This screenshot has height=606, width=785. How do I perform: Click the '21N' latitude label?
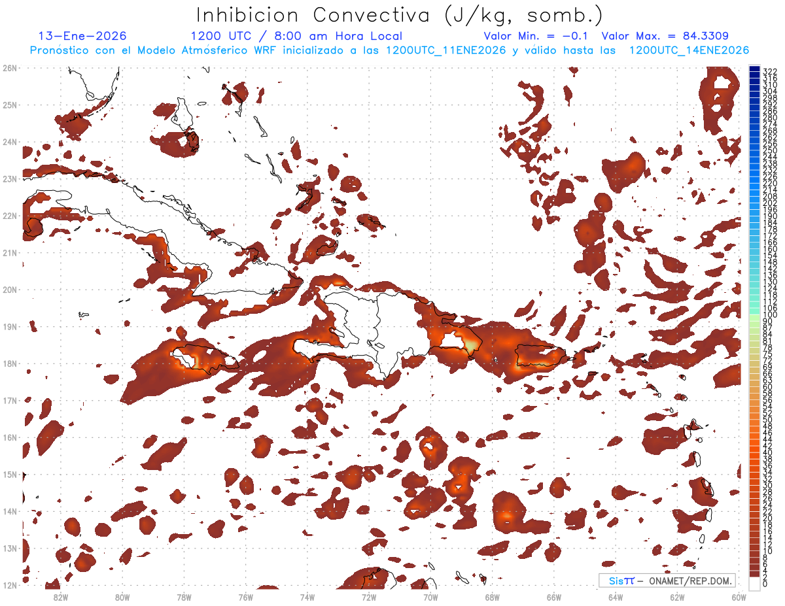(10, 252)
